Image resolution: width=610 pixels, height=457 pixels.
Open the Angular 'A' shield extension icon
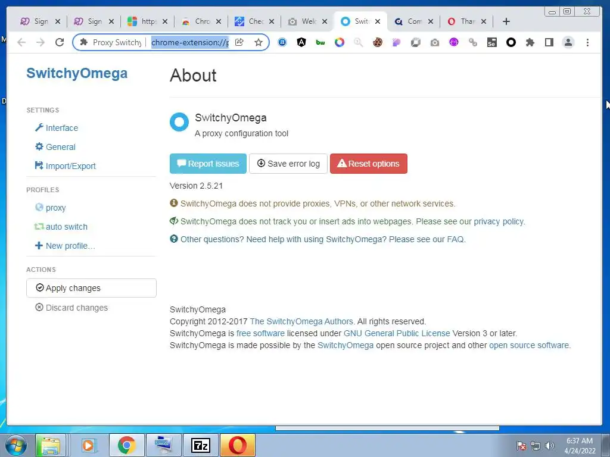coord(301,42)
